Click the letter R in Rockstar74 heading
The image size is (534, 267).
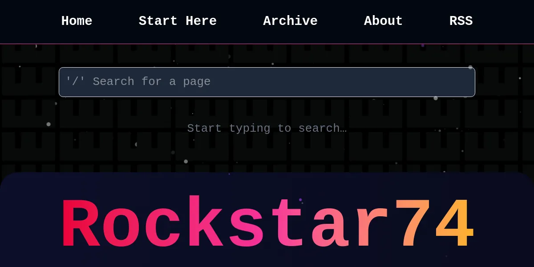click(x=80, y=224)
